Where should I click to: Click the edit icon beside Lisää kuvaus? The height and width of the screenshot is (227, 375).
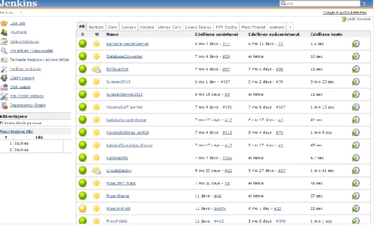(344, 19)
